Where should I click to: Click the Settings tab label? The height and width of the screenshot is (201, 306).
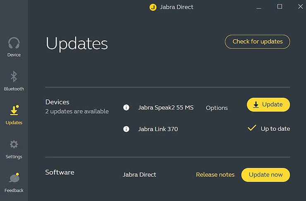[14, 157]
